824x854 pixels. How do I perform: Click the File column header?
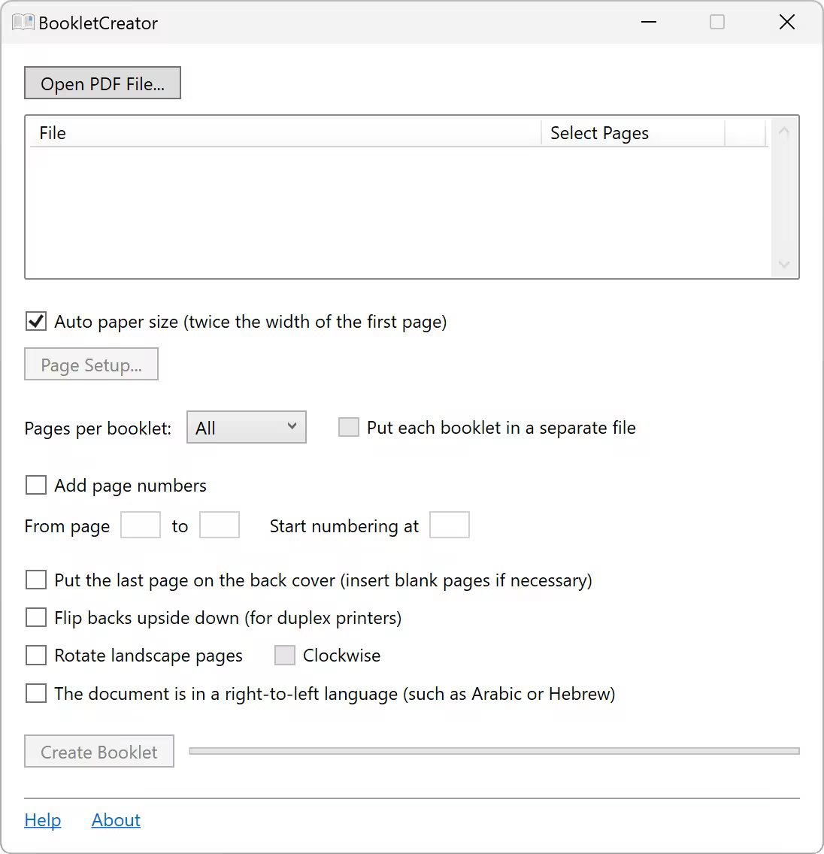pyautogui.click(x=284, y=133)
